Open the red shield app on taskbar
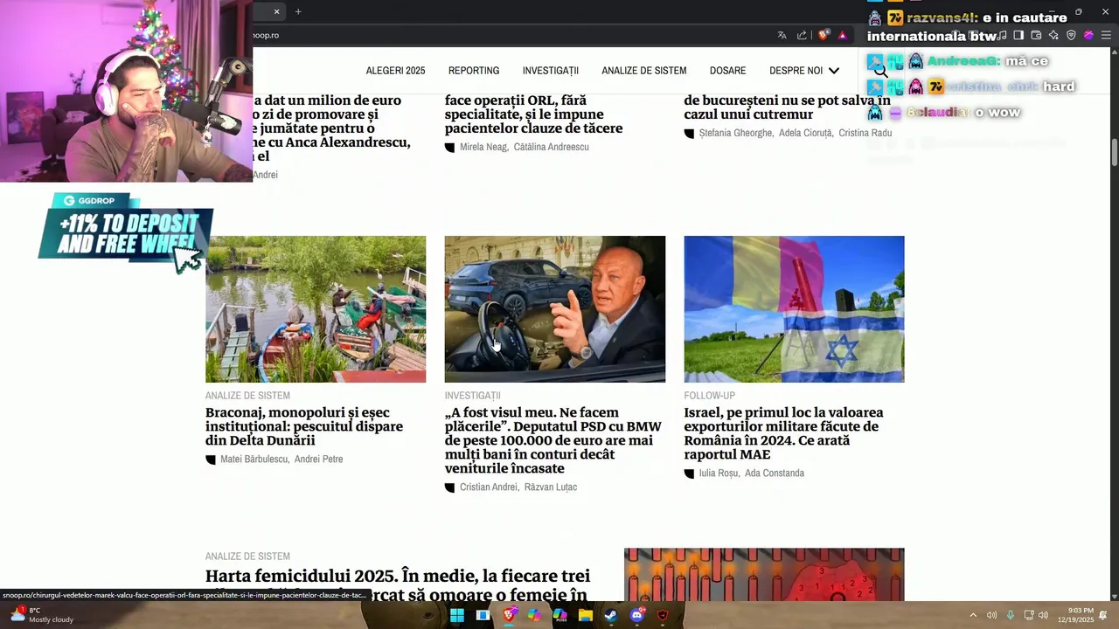Image resolution: width=1119 pixels, height=629 pixels. tap(663, 615)
